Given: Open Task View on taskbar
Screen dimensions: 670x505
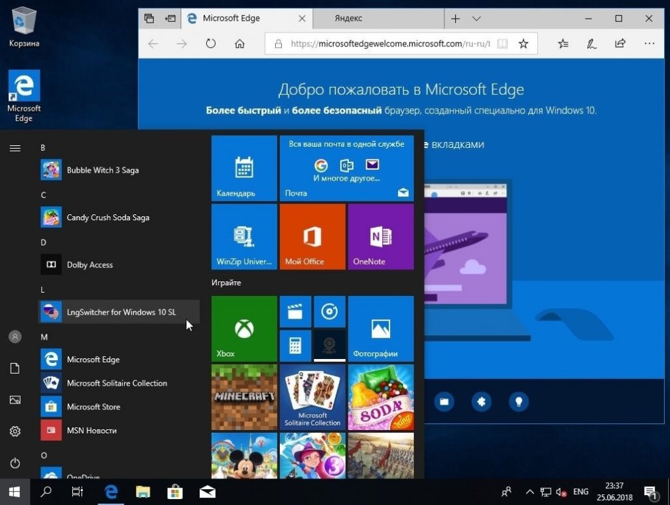Looking at the screenshot, I should [78, 492].
